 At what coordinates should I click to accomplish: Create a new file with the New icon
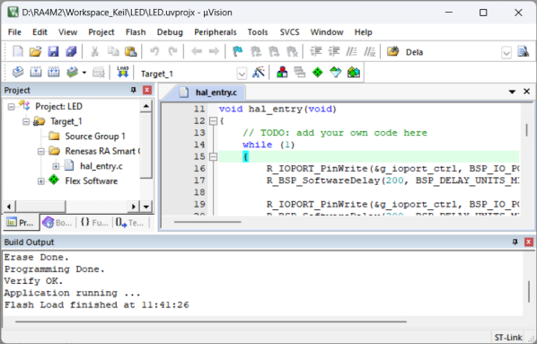point(18,52)
